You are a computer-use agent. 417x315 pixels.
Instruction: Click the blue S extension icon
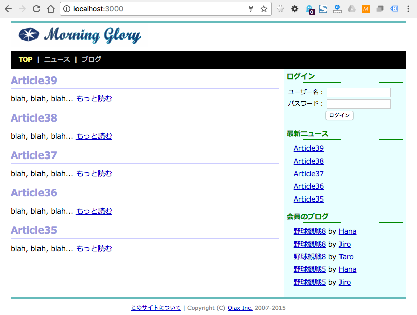click(x=323, y=9)
